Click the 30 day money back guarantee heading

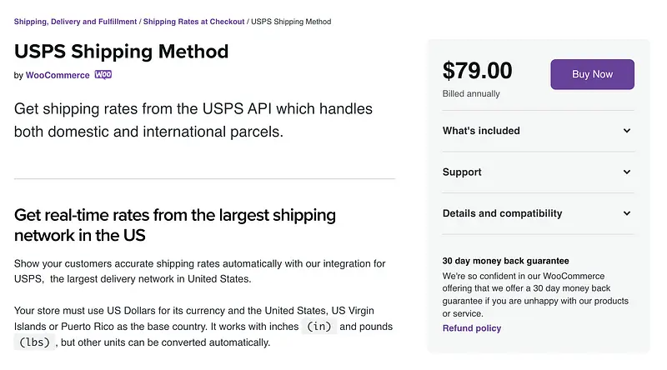coord(505,261)
